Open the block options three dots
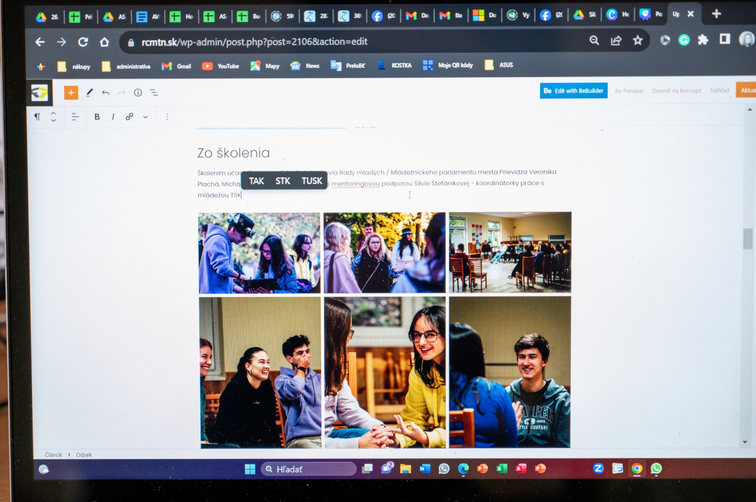Image resolution: width=756 pixels, height=502 pixels. [x=167, y=117]
